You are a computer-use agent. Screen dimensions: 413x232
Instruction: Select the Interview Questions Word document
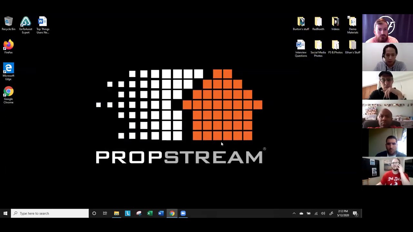[x=301, y=49]
